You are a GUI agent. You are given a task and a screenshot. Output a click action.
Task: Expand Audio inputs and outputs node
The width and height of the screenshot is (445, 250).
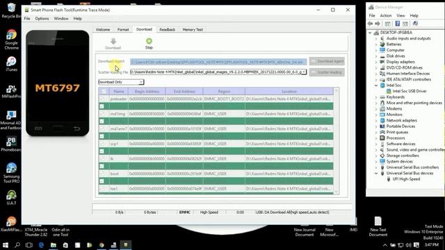(376, 38)
